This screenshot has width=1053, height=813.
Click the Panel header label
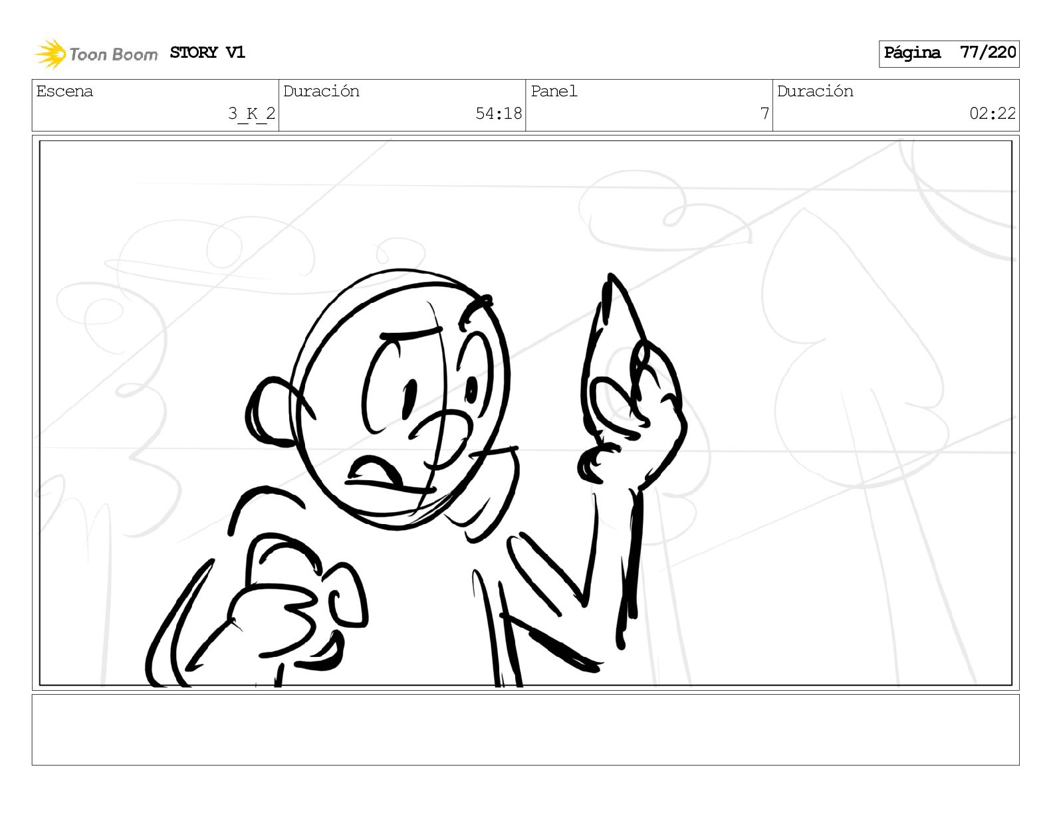[x=554, y=91]
